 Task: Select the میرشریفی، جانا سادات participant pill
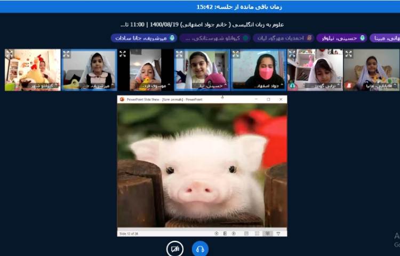pyautogui.click(x=144, y=38)
